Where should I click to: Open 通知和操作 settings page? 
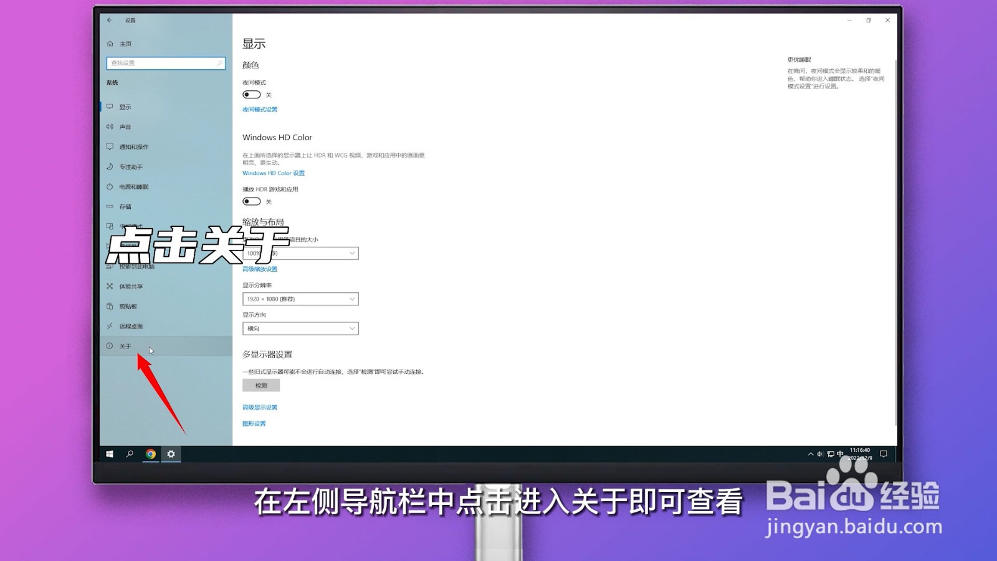(166, 146)
